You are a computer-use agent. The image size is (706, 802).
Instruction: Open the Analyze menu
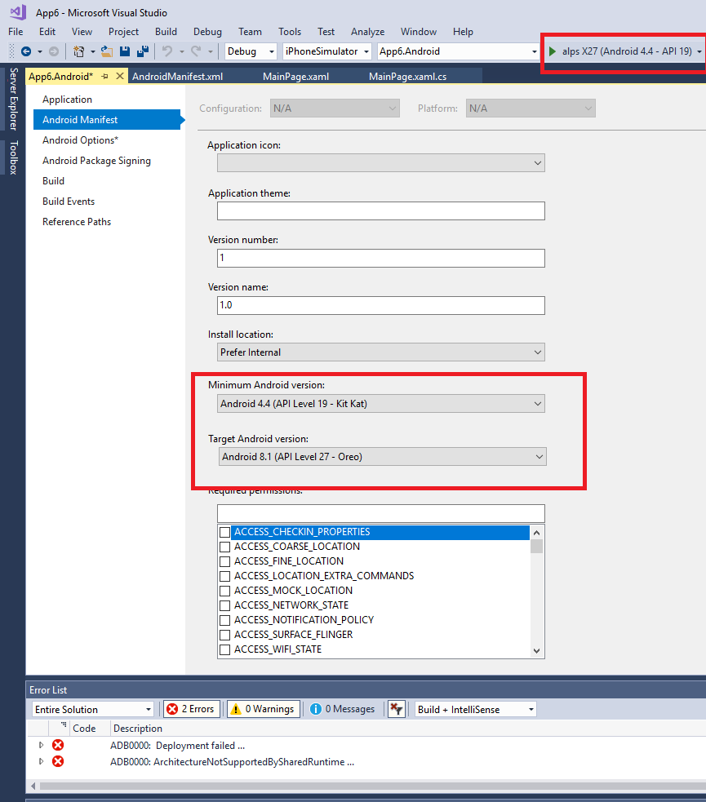368,32
